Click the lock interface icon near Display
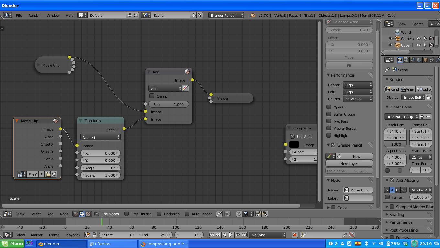 coord(428,98)
